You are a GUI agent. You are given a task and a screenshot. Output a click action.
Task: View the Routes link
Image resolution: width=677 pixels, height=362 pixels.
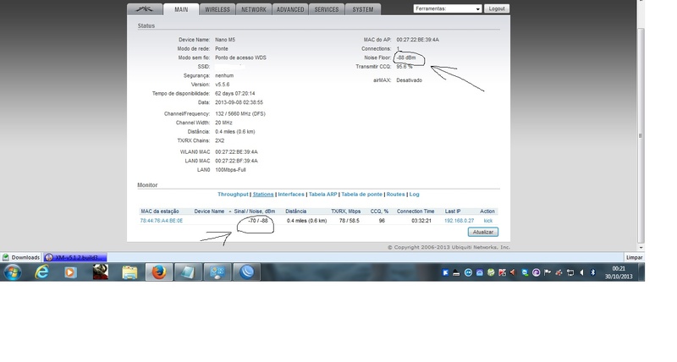395,195
